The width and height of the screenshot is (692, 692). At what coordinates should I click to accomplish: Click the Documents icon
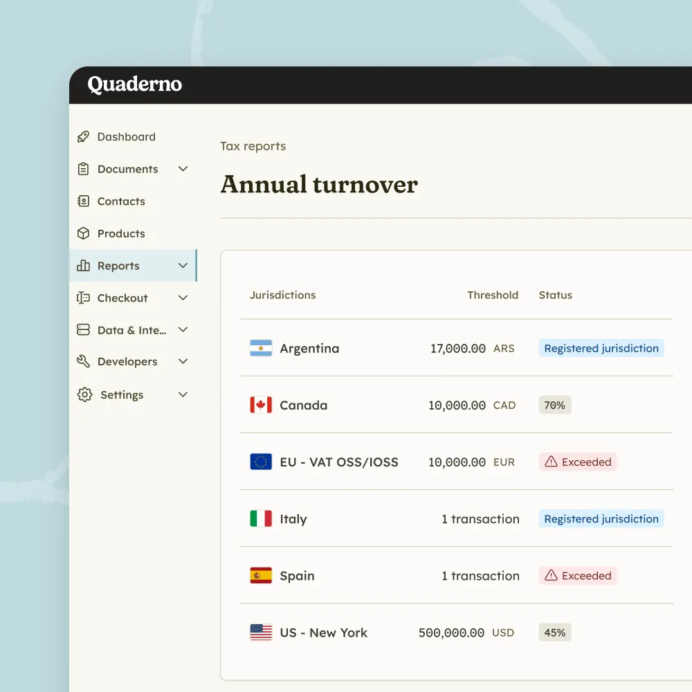83,169
